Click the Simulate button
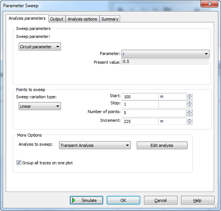Screen dimensions: 221x211 (x=86, y=200)
